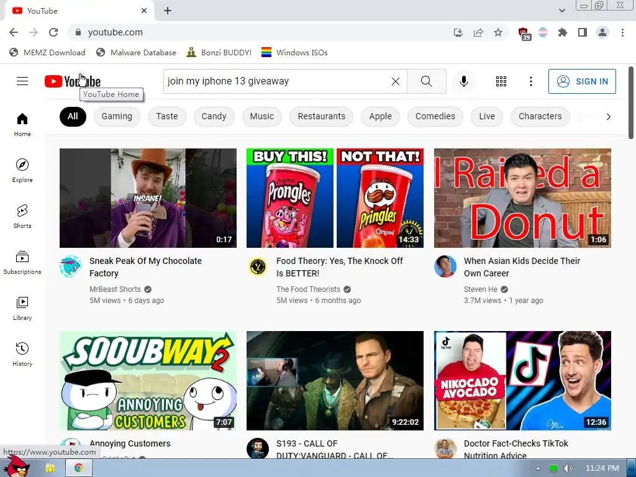Select the Characters chip
This screenshot has height=477, width=636.
540,117
